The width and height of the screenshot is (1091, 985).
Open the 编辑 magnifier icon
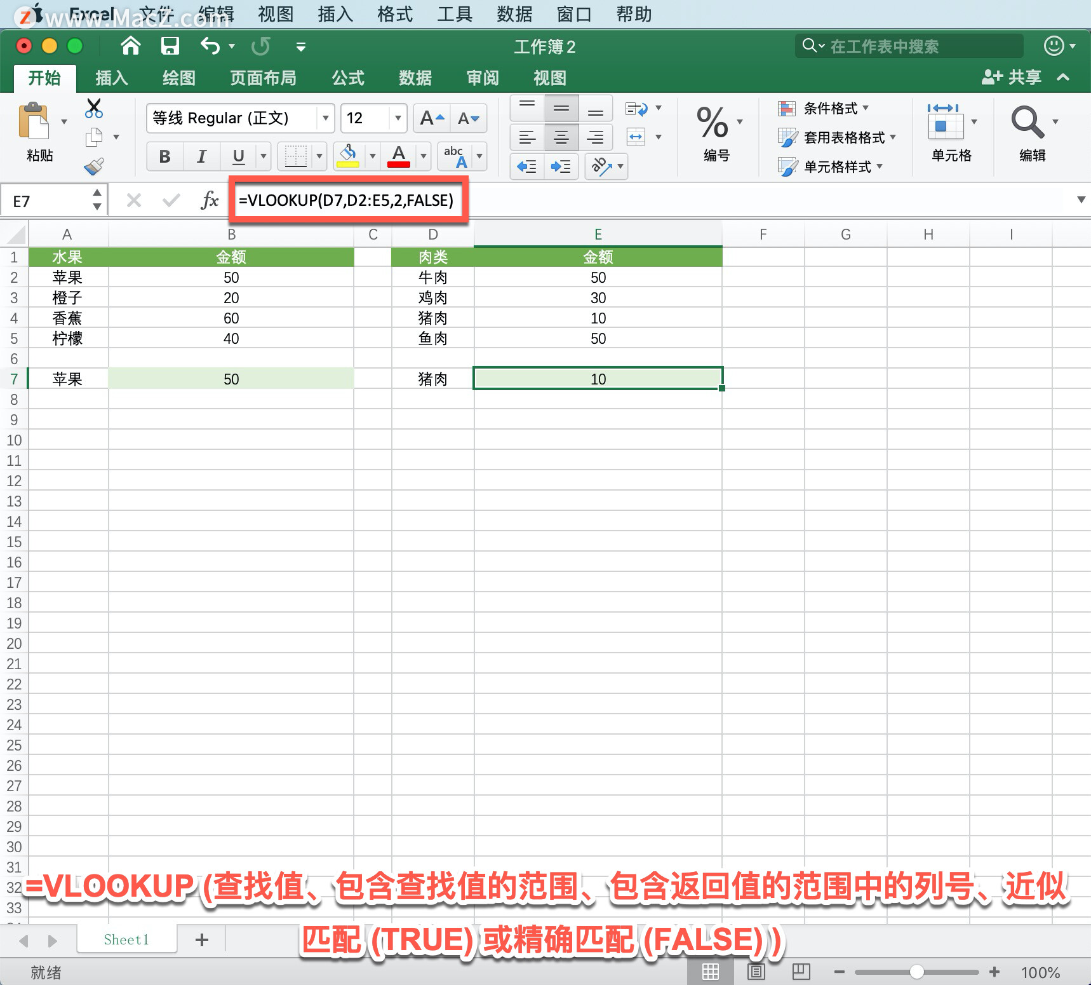coord(1027,122)
